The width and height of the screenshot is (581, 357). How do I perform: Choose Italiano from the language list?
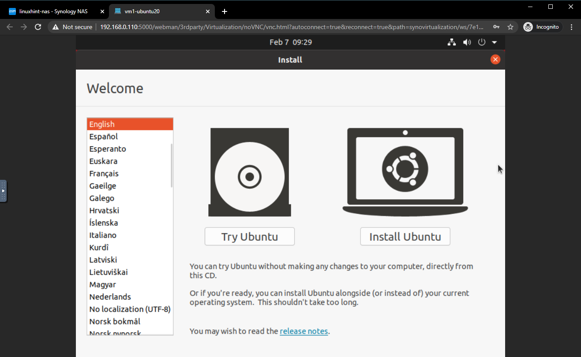[103, 235]
